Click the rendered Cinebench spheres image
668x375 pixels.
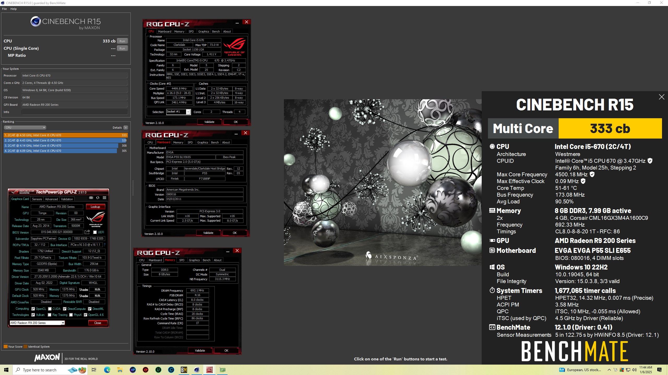click(383, 182)
